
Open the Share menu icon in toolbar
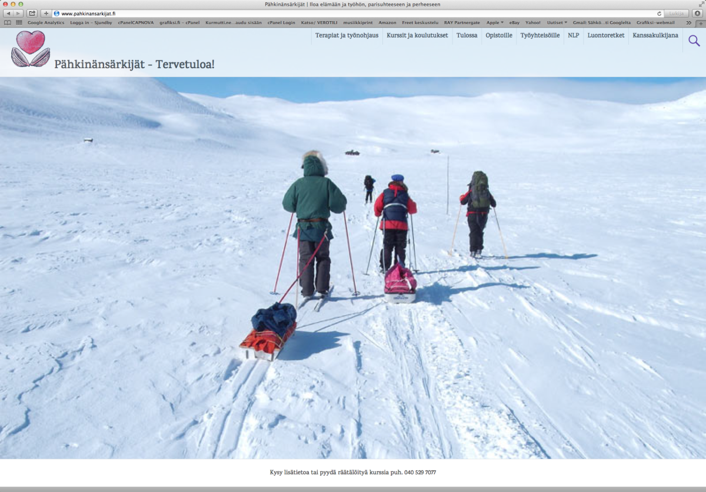click(x=32, y=13)
